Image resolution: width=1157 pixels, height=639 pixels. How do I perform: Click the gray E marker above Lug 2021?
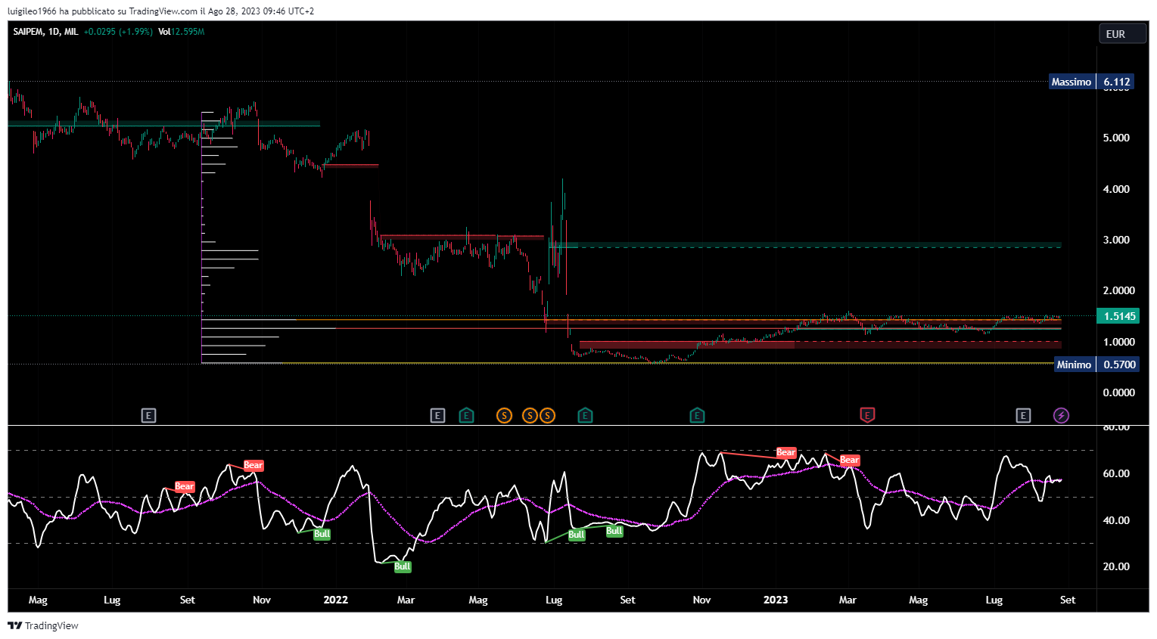click(149, 415)
